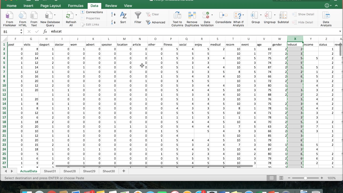Collapse the ribbon

pyautogui.click(x=336, y=6)
